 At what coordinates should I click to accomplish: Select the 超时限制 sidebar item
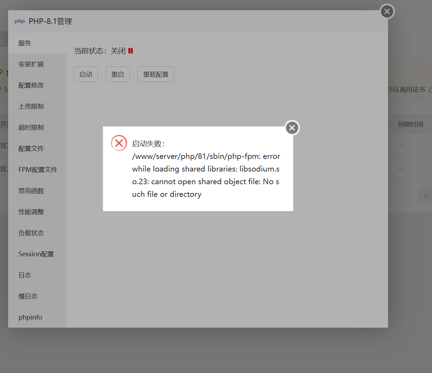(x=37, y=128)
